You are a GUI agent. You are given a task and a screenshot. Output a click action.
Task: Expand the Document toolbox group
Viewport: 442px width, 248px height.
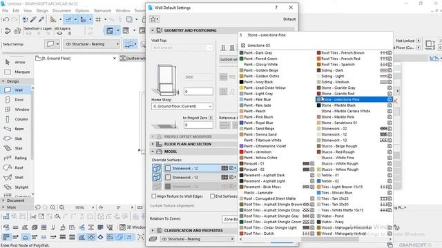click(x=3, y=200)
